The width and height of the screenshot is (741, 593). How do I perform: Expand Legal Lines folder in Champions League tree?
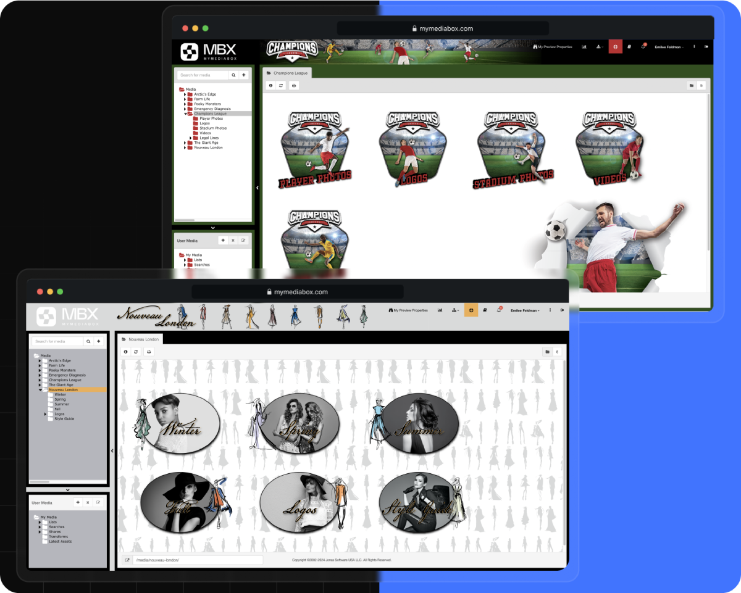190,138
